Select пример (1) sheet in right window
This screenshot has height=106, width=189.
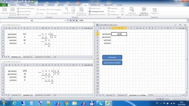click(x=110, y=95)
